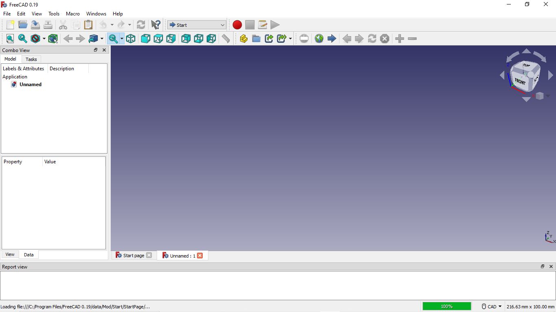Screen dimensions: 556x312
Task: Expand the Sync view options arrow
Action: pos(122,39)
